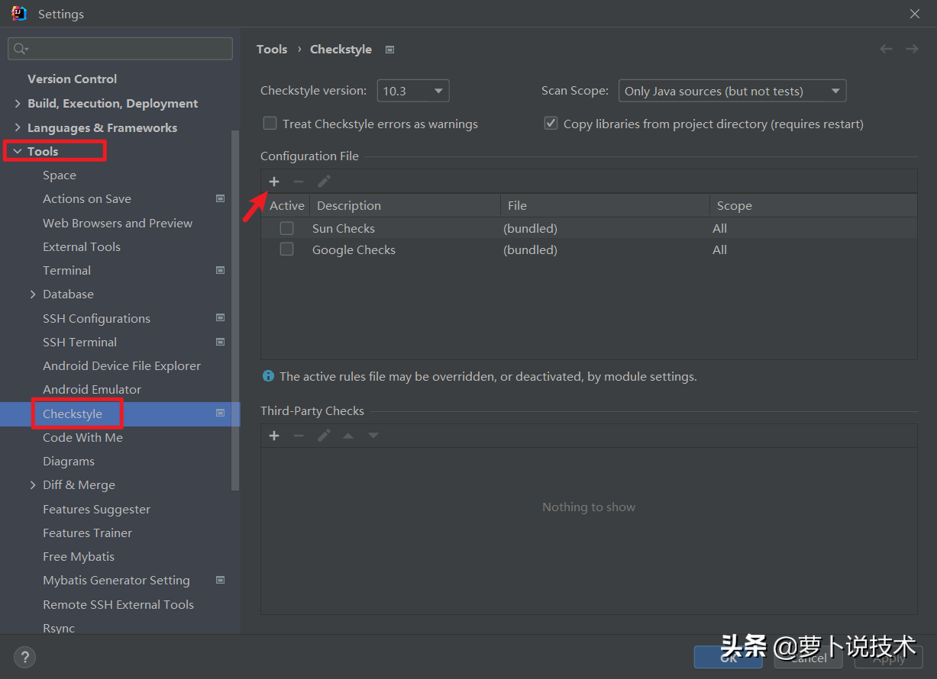Open Diagrams settings page
Viewport: 937px width, 679px height.
pyautogui.click(x=69, y=461)
